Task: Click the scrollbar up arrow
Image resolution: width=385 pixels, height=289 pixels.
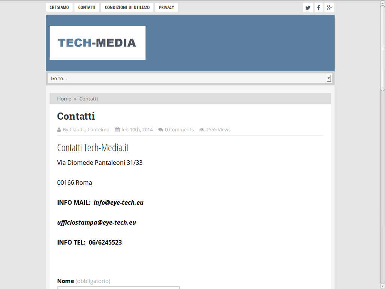Action: tap(382, 3)
